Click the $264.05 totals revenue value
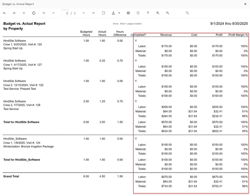Viewport: 250px width, 196px height. point(166,116)
